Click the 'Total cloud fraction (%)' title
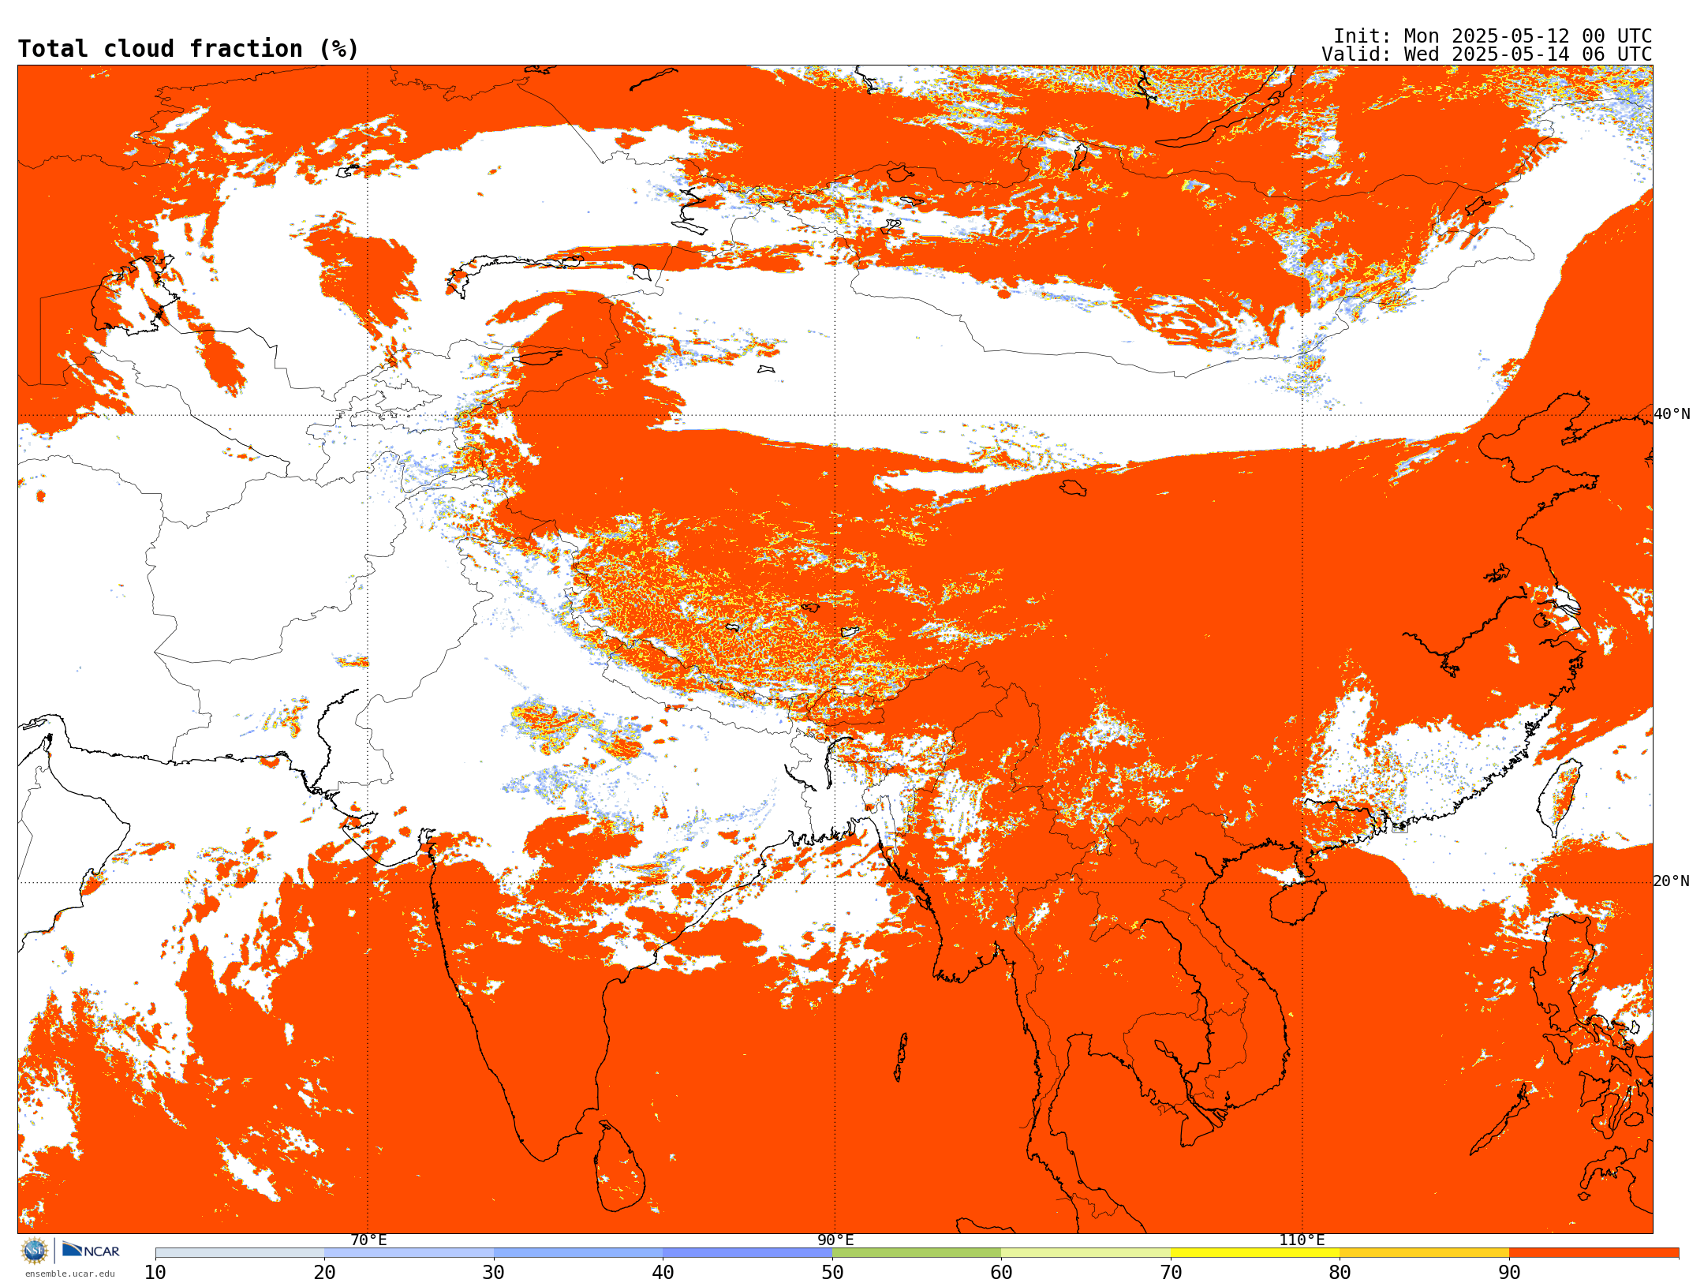This screenshot has height=1283, width=1704. 188,49
